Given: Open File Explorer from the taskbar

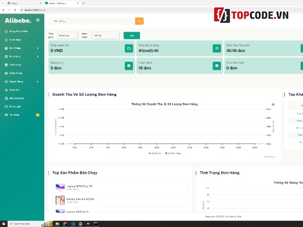Looking at the screenshot, I should pos(57,224).
